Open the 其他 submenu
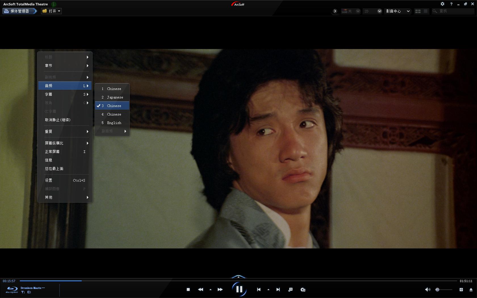Image resolution: width=477 pixels, height=298 pixels. (65, 197)
